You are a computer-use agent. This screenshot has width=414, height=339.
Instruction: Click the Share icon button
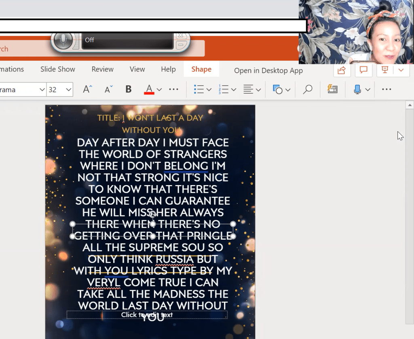pyautogui.click(x=342, y=70)
